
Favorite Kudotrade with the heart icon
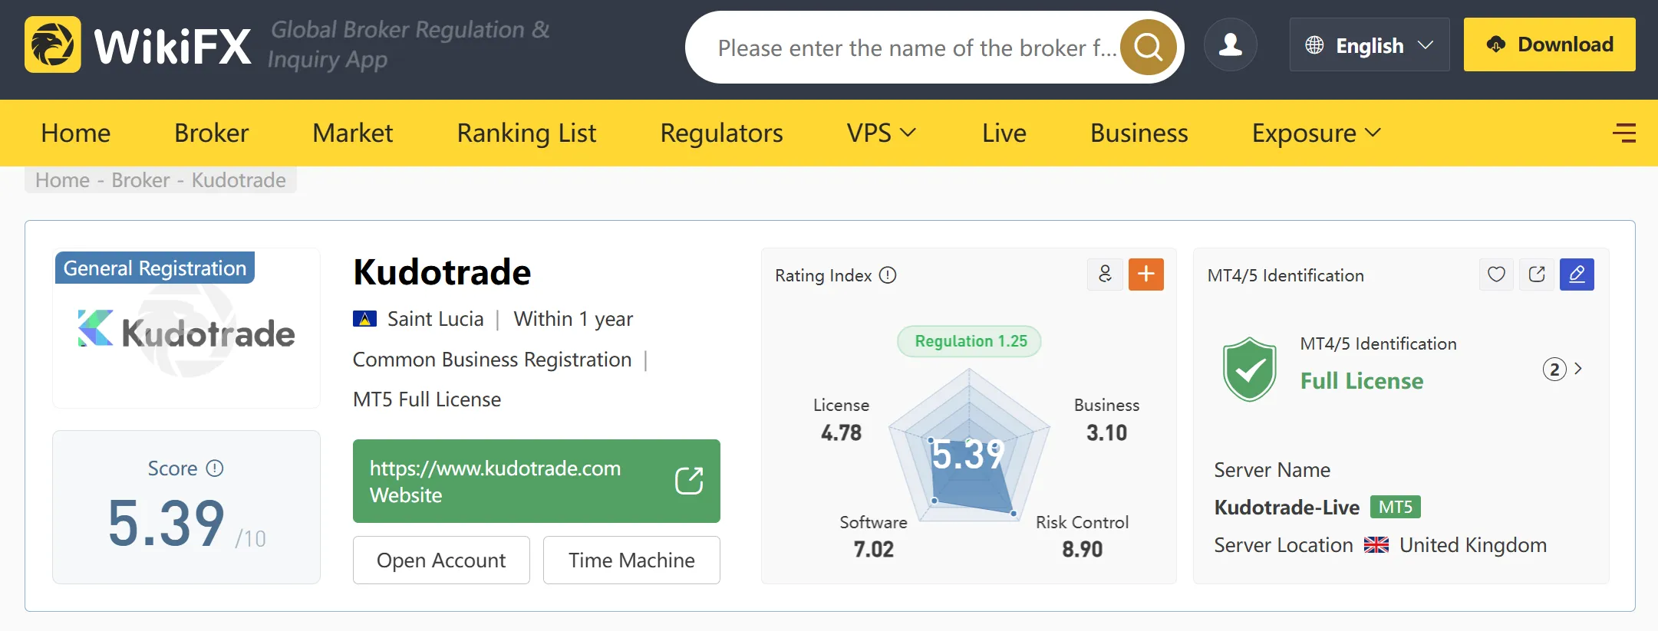[1496, 274]
